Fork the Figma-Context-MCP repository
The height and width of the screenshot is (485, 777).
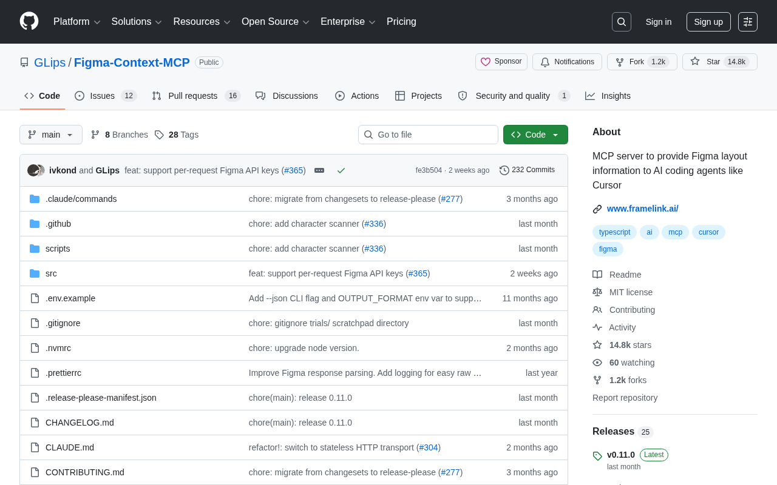(x=642, y=62)
